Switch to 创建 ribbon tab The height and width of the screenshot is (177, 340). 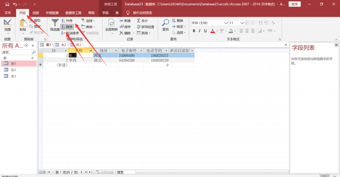[x=36, y=13]
